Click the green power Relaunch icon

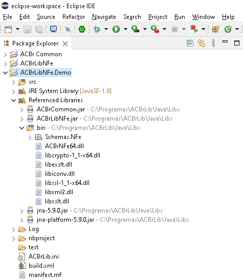pyautogui.click(x=82, y=29)
